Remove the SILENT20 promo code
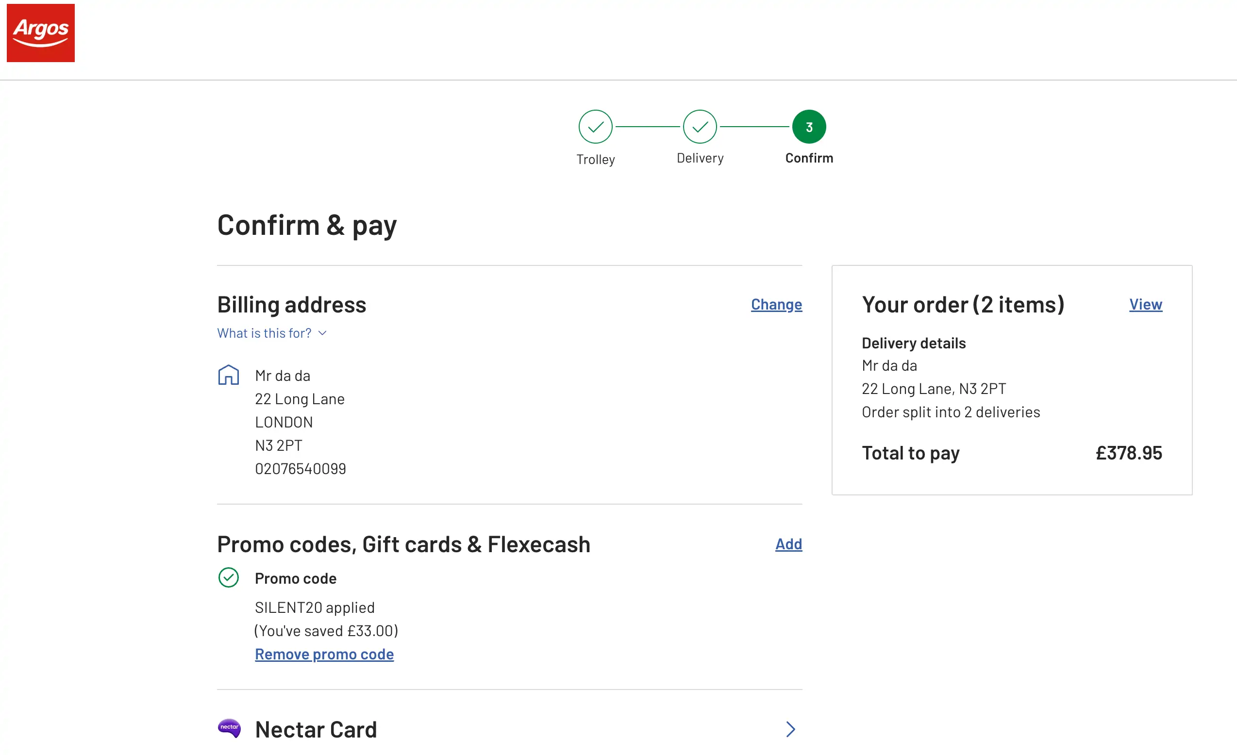The height and width of the screenshot is (755, 1237). pyautogui.click(x=324, y=654)
